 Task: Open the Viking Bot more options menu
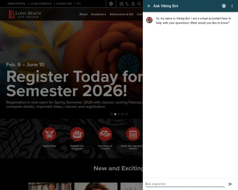pyautogui.click(x=232, y=6)
